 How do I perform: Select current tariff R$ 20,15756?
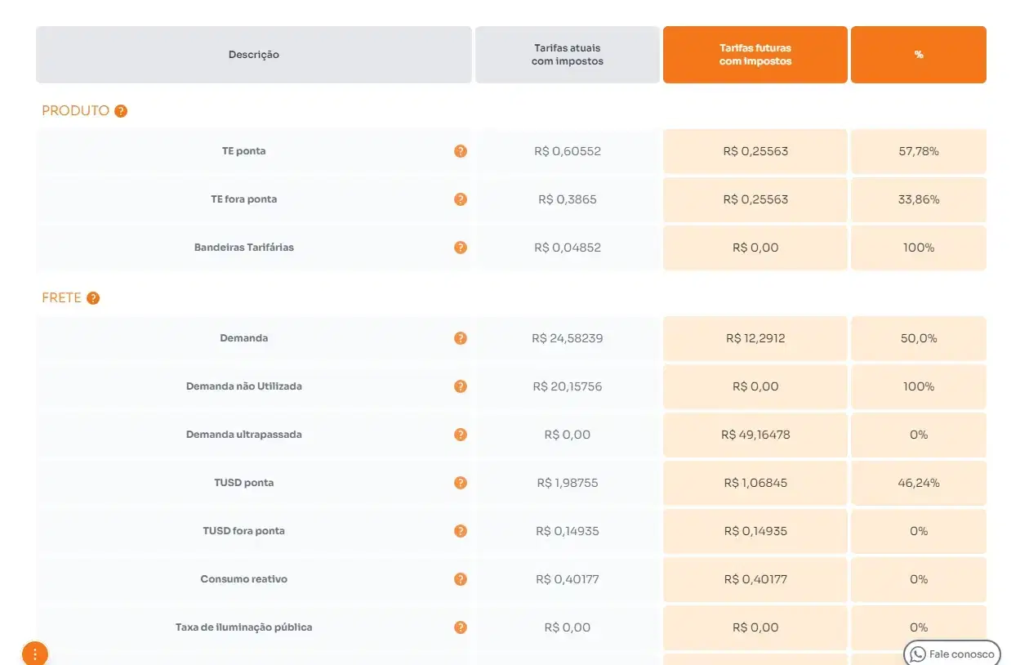tap(568, 386)
